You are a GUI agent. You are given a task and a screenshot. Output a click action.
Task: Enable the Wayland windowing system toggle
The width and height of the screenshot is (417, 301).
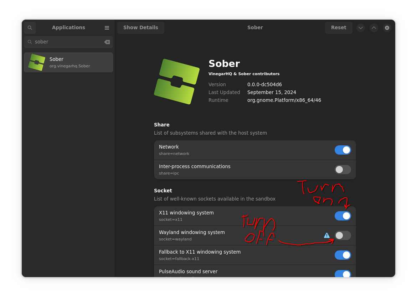343,235
